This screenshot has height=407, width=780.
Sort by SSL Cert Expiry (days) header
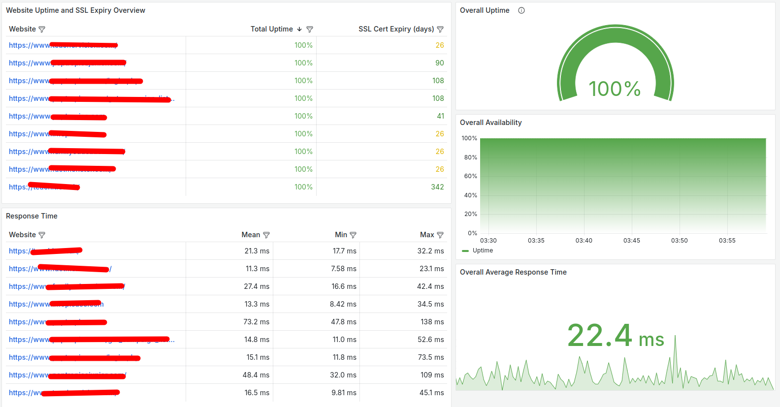point(396,29)
